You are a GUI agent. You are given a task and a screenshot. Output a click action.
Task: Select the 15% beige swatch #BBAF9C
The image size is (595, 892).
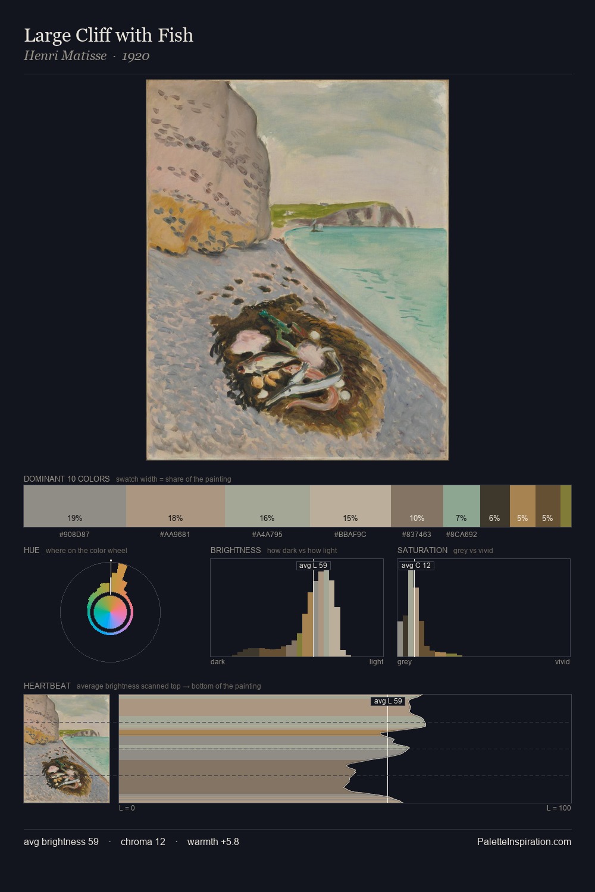[350, 506]
